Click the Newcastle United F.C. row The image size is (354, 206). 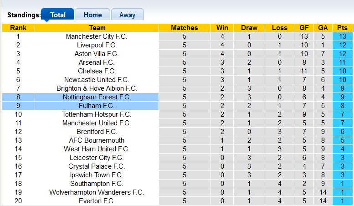pyautogui.click(x=97, y=80)
